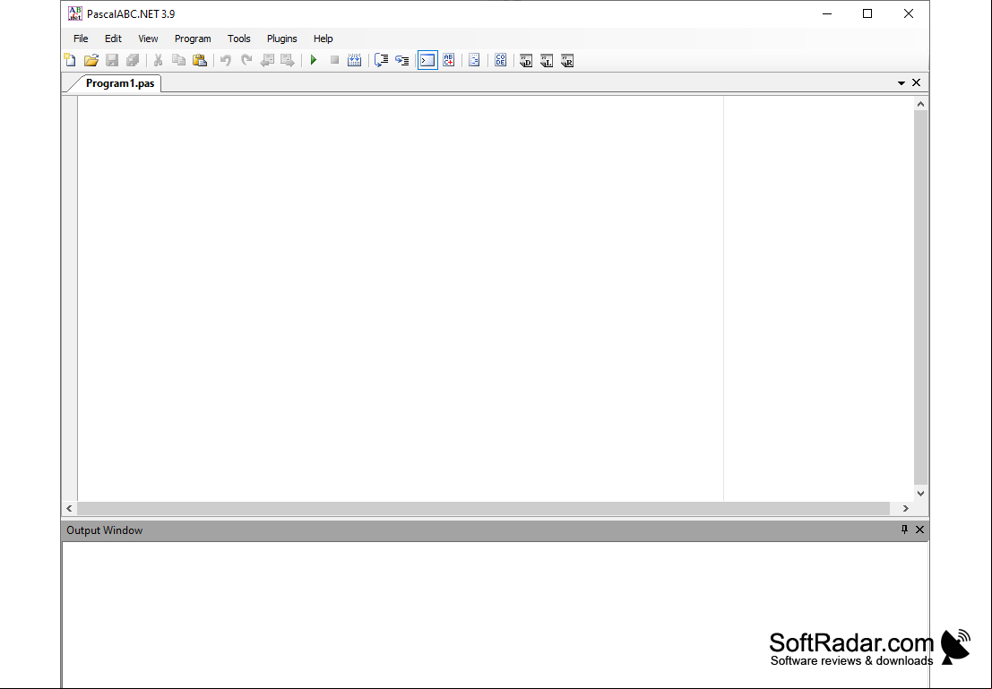Open the View menu

coord(148,39)
